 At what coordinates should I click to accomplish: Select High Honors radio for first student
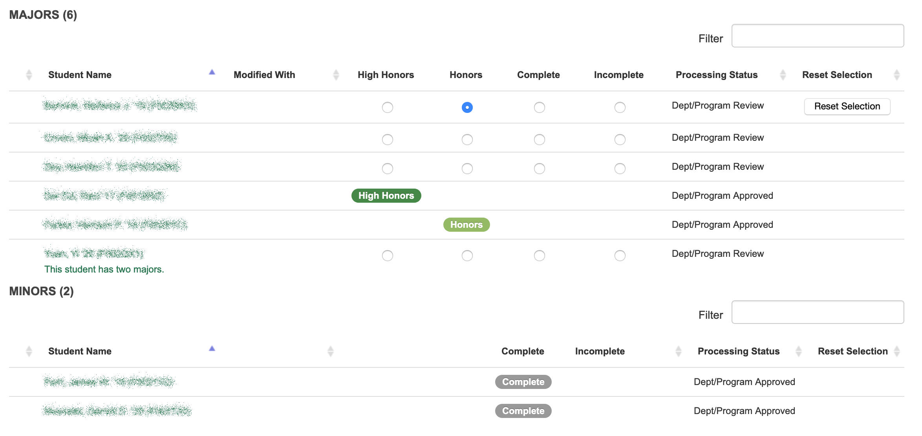tap(387, 107)
